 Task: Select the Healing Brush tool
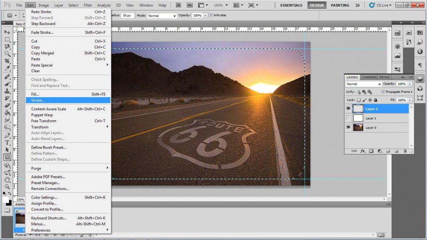point(7,77)
